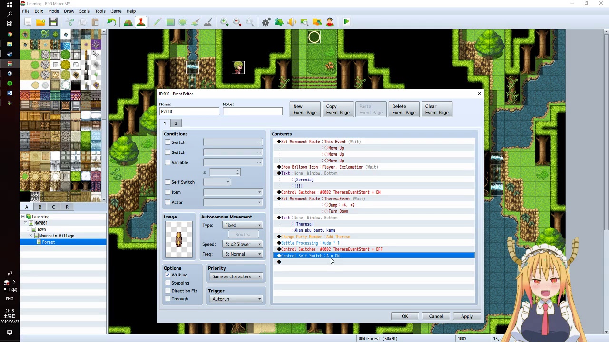This screenshot has width=609, height=342.
Task: Click the Zoom Out magnifier icon
Action: (237, 22)
